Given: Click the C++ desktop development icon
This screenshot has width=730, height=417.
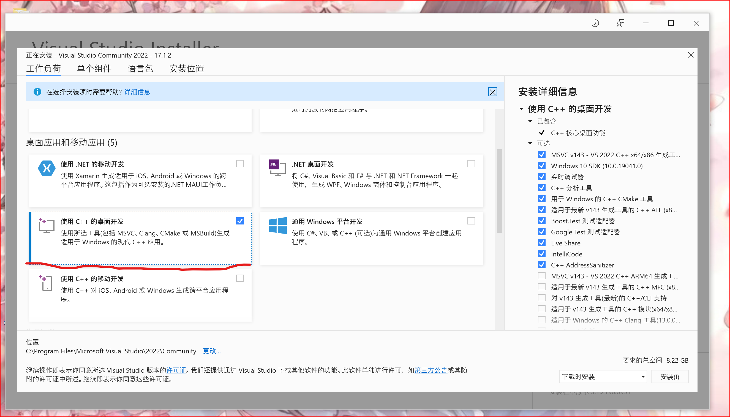Looking at the screenshot, I should point(47,225).
